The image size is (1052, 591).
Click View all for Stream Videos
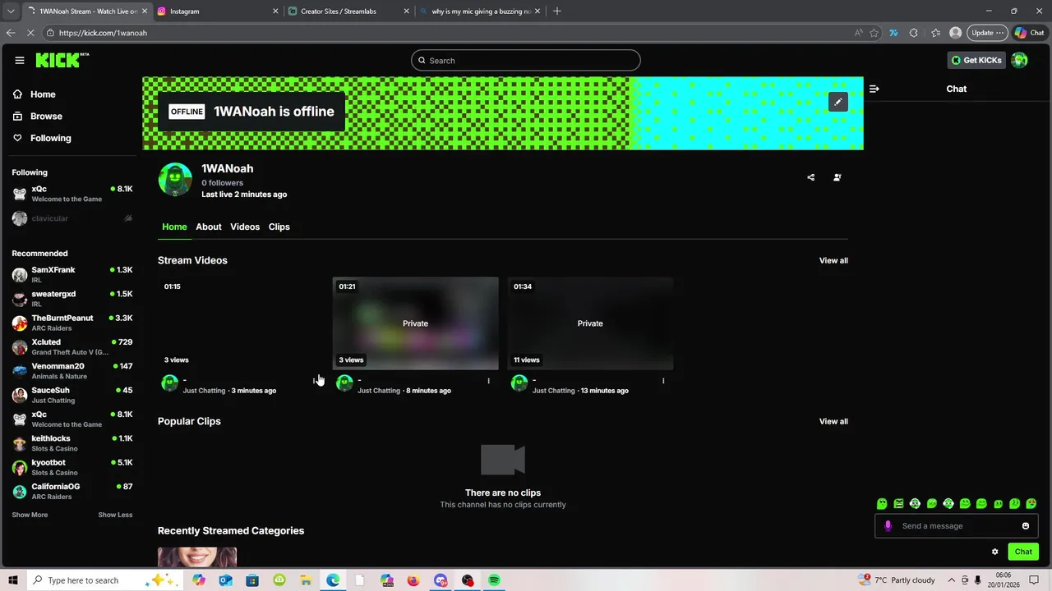click(x=833, y=260)
